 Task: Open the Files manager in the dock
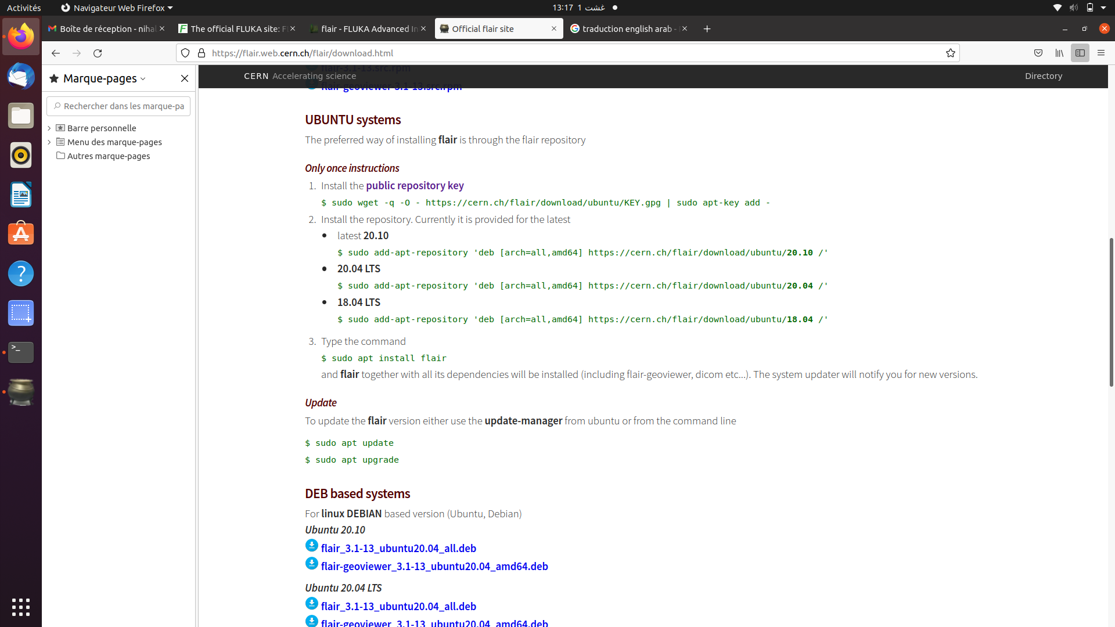[x=21, y=116]
